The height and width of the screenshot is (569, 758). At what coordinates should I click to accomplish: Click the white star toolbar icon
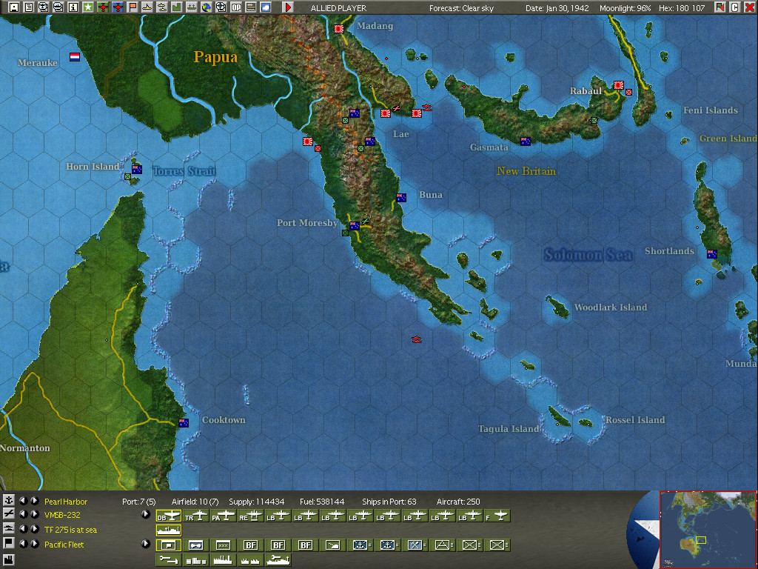[x=88, y=7]
